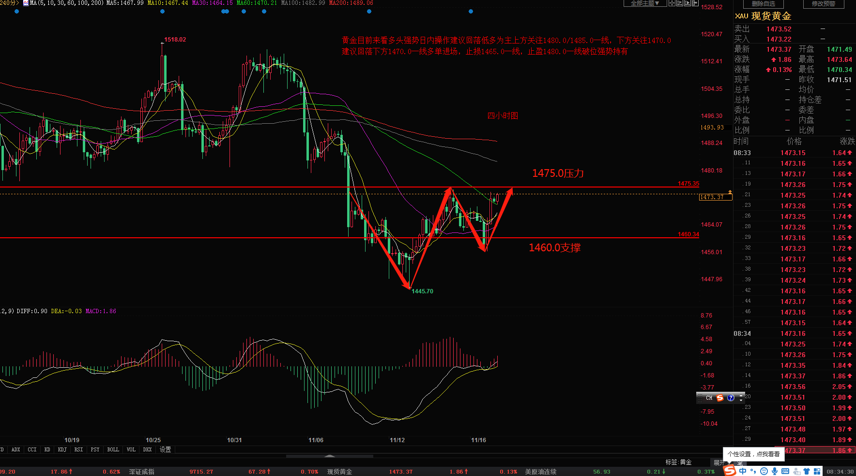Click the MA200:1489.06 legend value
This screenshot has width=856, height=476.
(351, 3)
